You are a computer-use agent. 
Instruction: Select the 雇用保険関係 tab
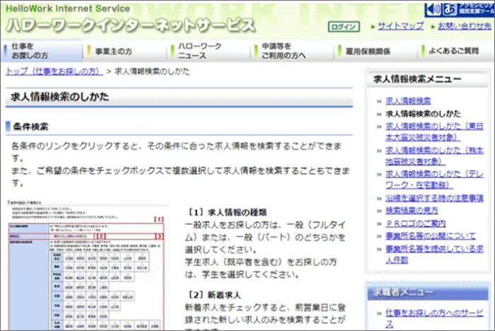[376, 51]
